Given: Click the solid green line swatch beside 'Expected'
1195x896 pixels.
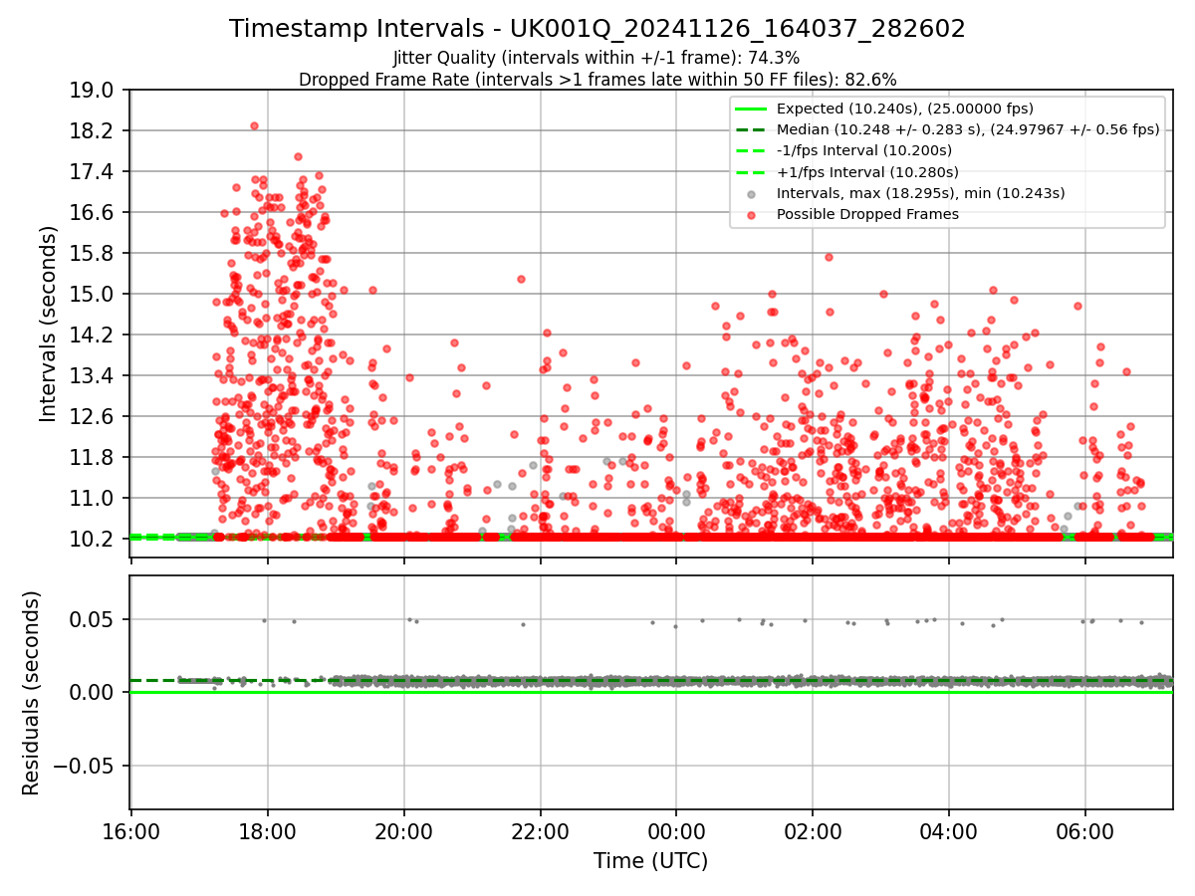Looking at the screenshot, I should (751, 109).
